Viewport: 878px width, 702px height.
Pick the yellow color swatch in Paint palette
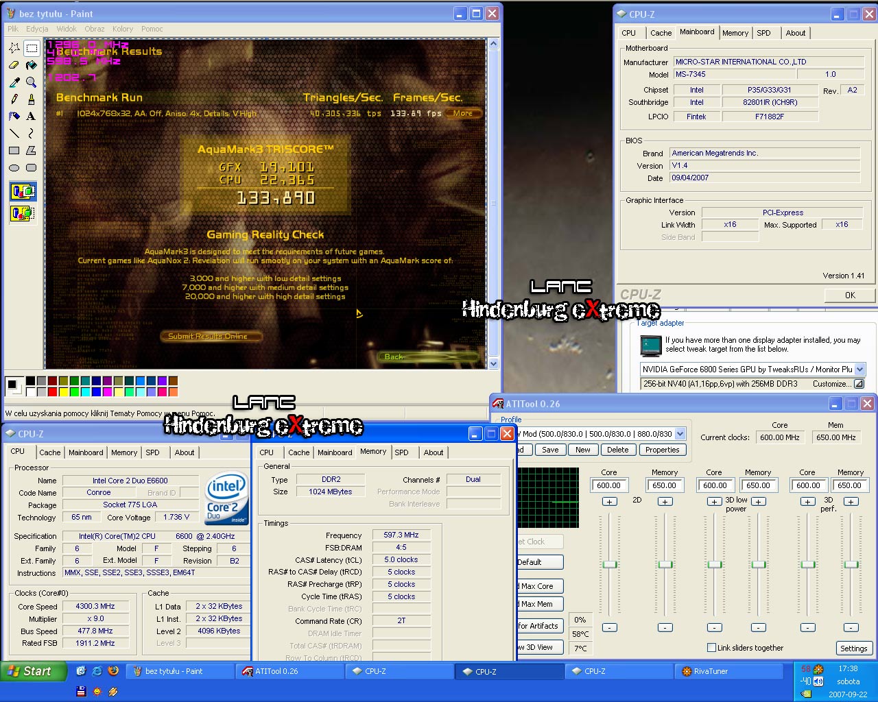point(63,391)
